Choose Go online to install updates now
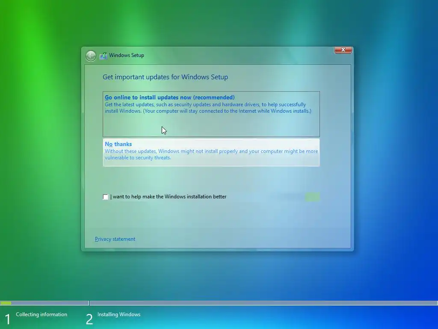Screen dimensions: 438x329 tap(211, 114)
